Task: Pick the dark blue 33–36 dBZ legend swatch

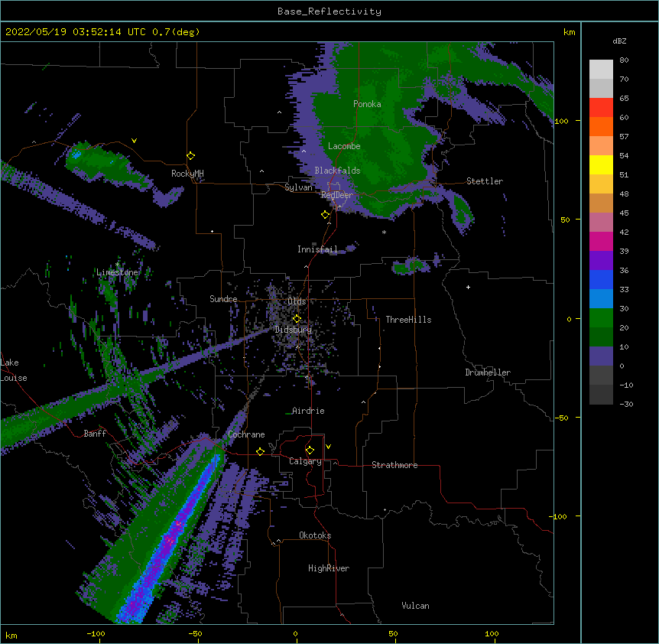Action: coord(601,279)
